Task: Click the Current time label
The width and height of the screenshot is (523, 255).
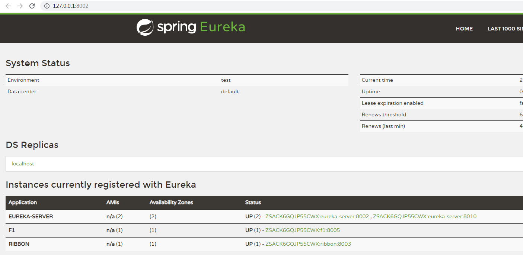Action: point(377,80)
